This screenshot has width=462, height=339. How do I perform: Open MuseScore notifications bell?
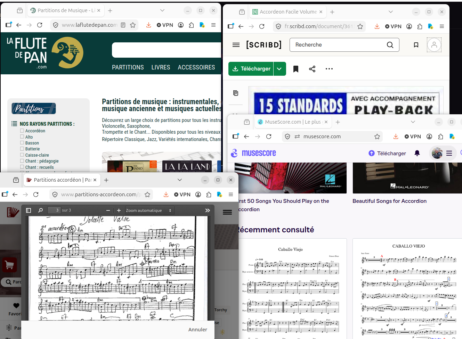click(417, 153)
